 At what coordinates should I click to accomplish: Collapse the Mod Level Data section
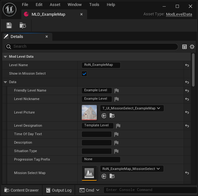[x=5, y=57]
